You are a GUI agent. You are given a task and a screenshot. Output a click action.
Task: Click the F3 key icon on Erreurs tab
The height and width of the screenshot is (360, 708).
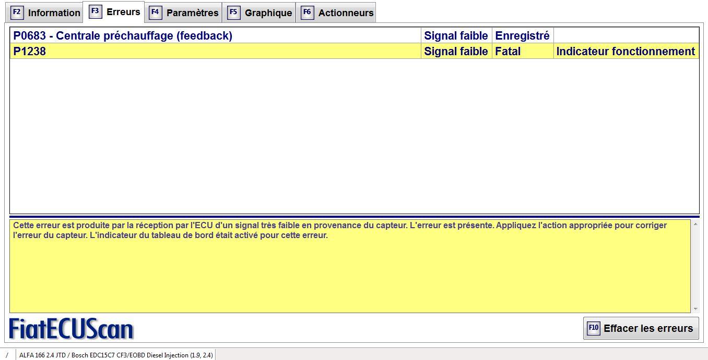pyautogui.click(x=95, y=11)
